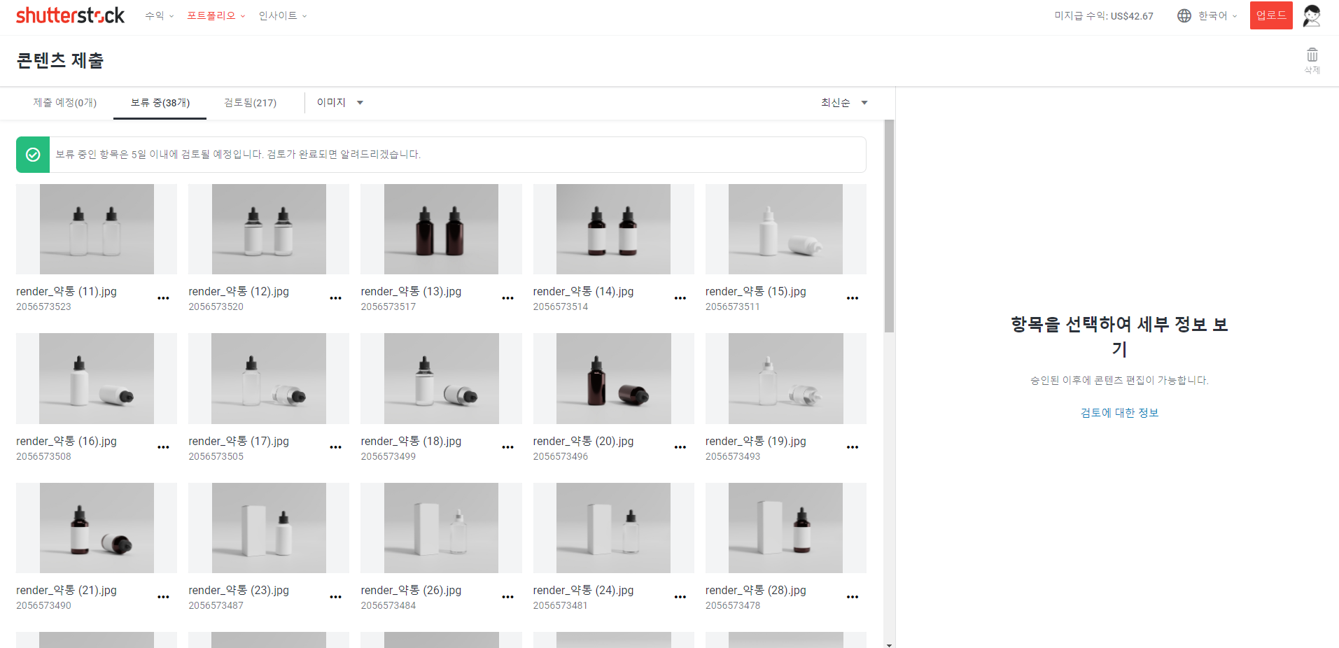Click the content list vertical scrollbar thumb
The width and height of the screenshot is (1339, 648).
click(x=889, y=226)
